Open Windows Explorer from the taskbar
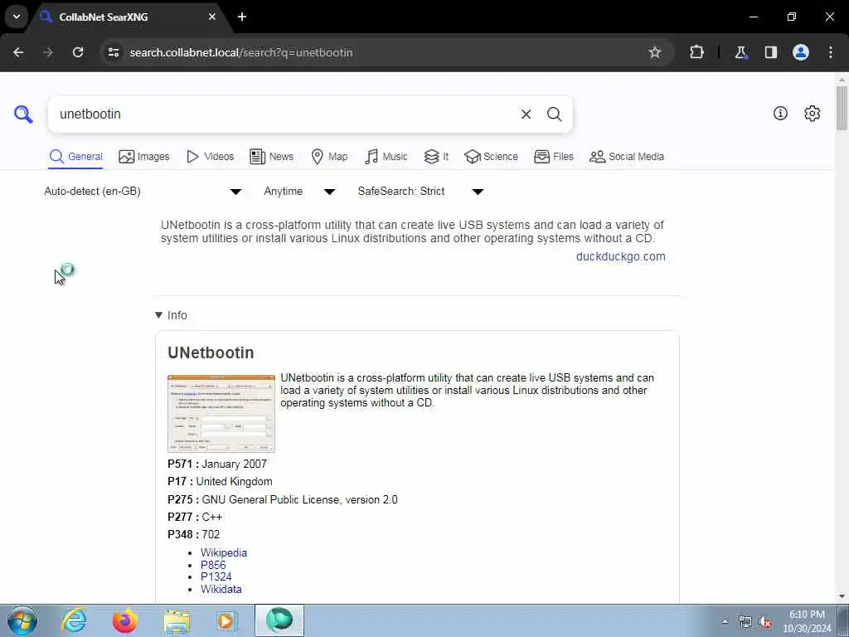The image size is (849, 637). tap(177, 621)
